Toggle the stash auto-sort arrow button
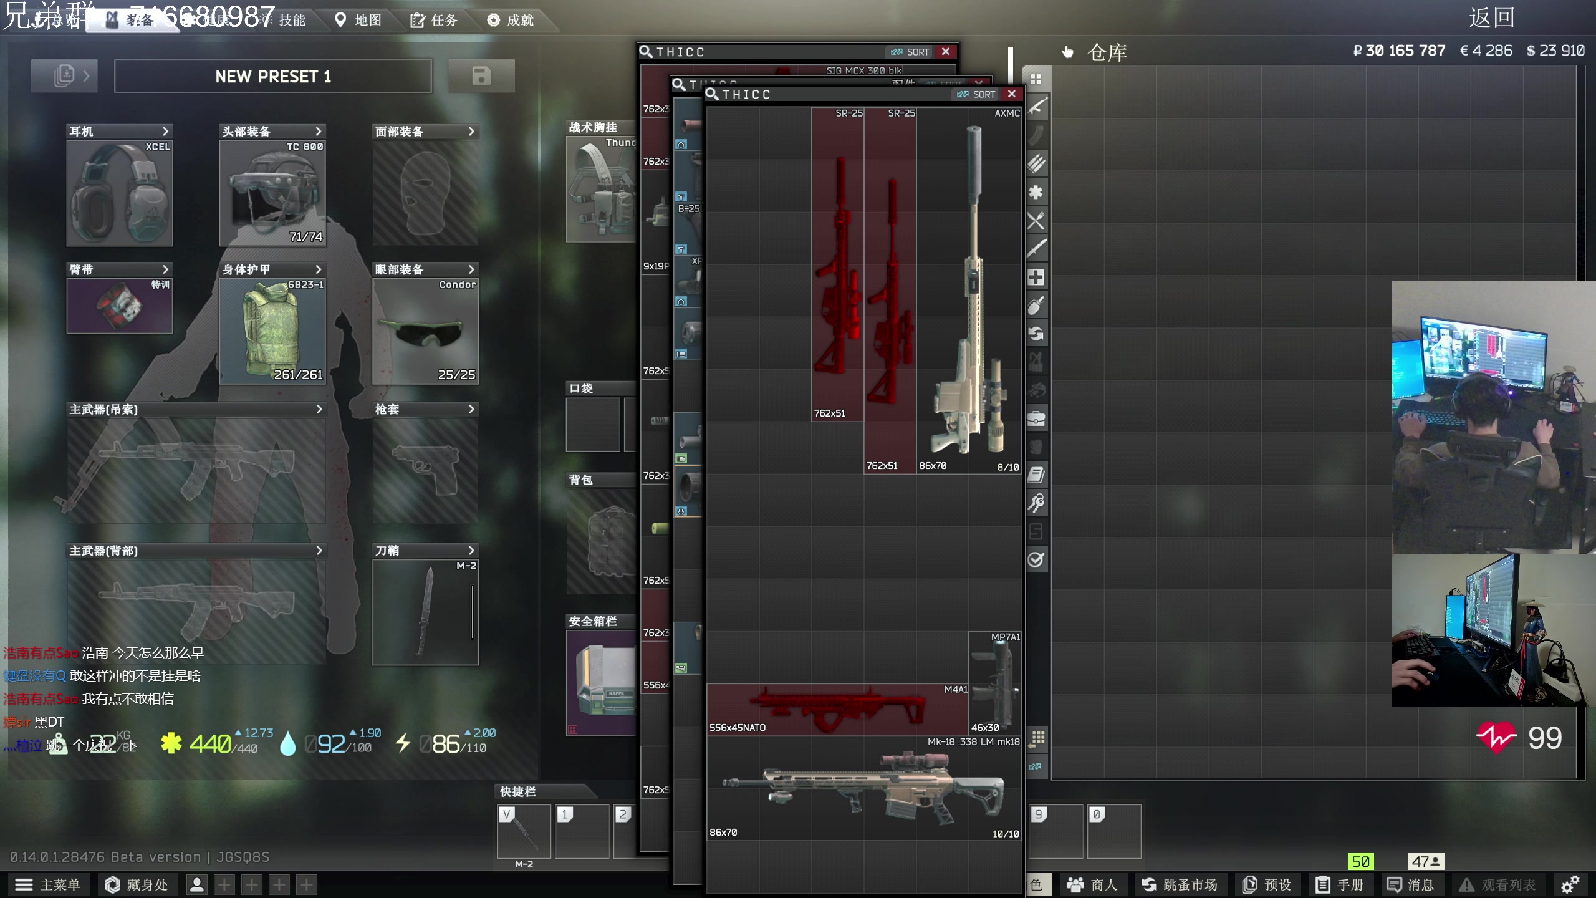1596x898 pixels. point(1036,766)
